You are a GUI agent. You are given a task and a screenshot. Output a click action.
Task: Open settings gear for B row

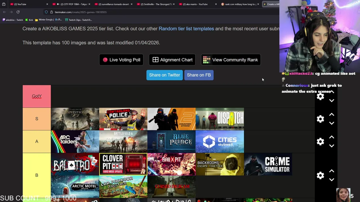click(320, 175)
